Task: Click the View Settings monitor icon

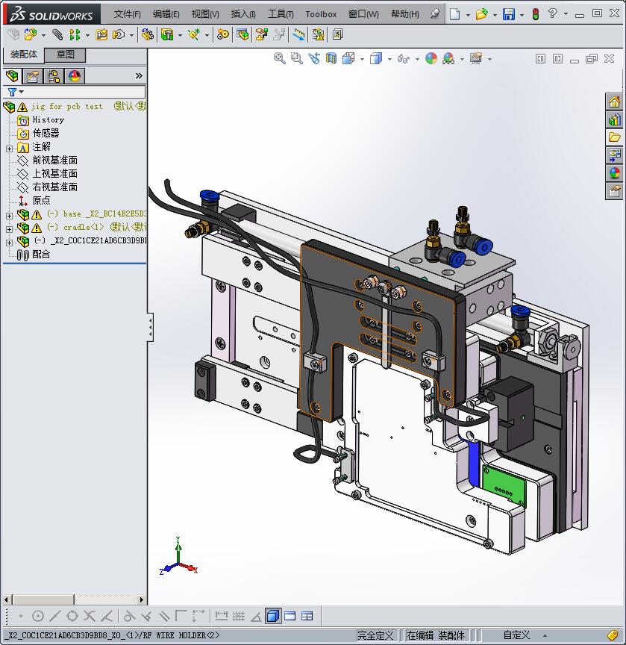Action: click(476, 58)
